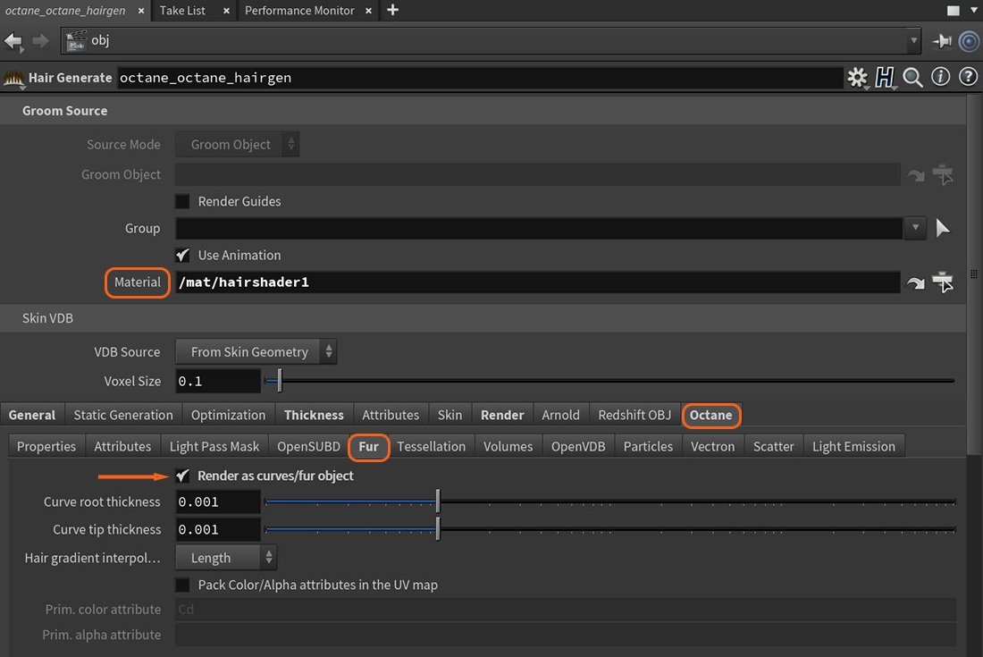Open the Hair gradient interpolation Length dropdown
The width and height of the screenshot is (983, 657).
[x=225, y=557]
